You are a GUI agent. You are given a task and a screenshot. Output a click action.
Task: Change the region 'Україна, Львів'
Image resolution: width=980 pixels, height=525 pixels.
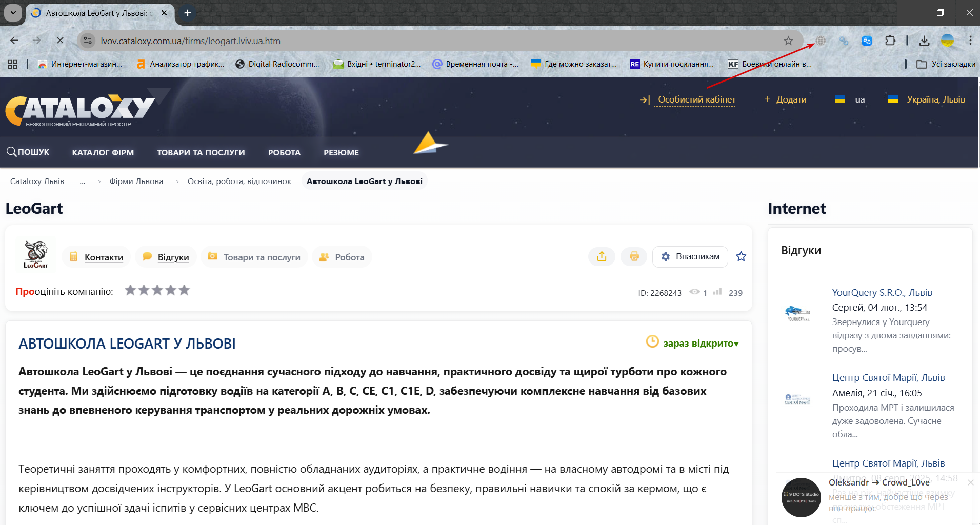coord(935,99)
